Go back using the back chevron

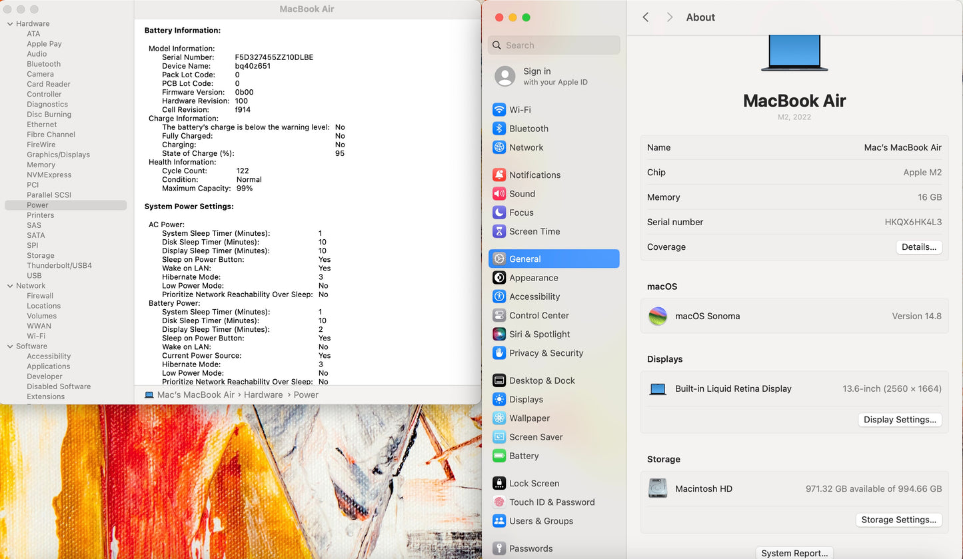tap(645, 17)
